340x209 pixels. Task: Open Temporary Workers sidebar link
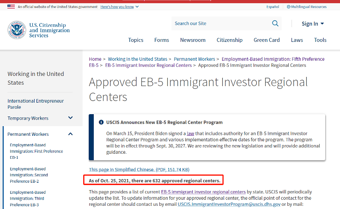point(28,118)
